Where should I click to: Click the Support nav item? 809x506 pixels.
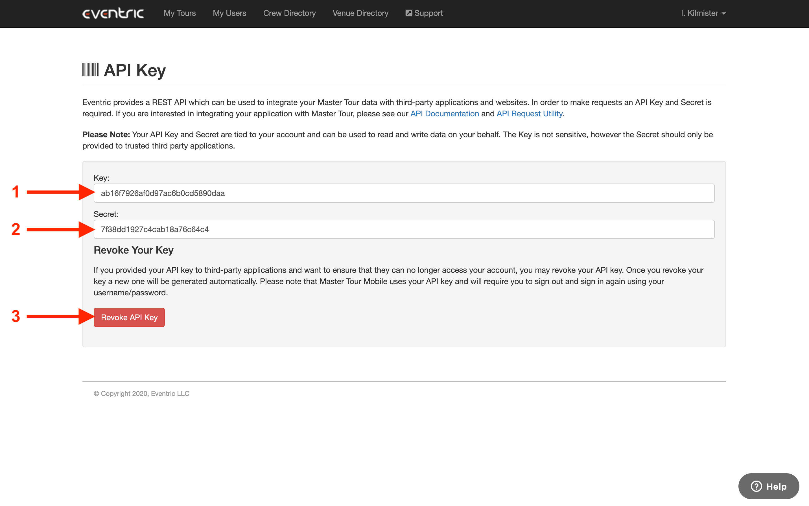[428, 13]
